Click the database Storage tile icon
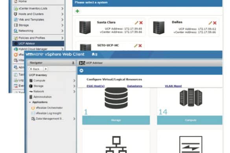The image size is (230, 153). (116, 98)
